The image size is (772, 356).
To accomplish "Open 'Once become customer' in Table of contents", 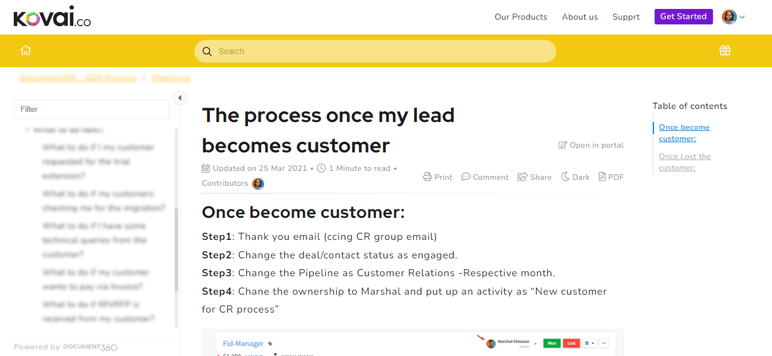I will (684, 132).
